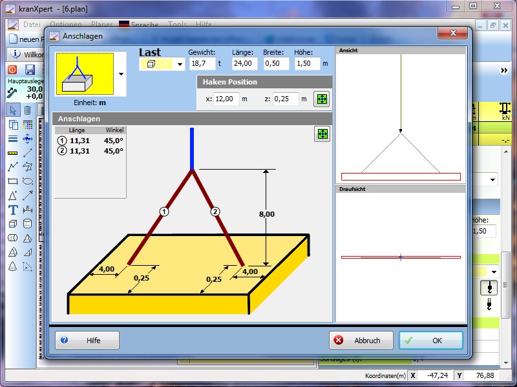The height and width of the screenshot is (387, 517).
Task: Click the Hilfe button in dialog
Action: (x=87, y=340)
